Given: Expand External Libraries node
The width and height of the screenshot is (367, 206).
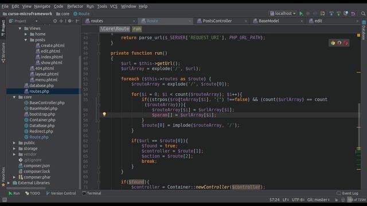Looking at the screenshot, I should pos(9,183).
